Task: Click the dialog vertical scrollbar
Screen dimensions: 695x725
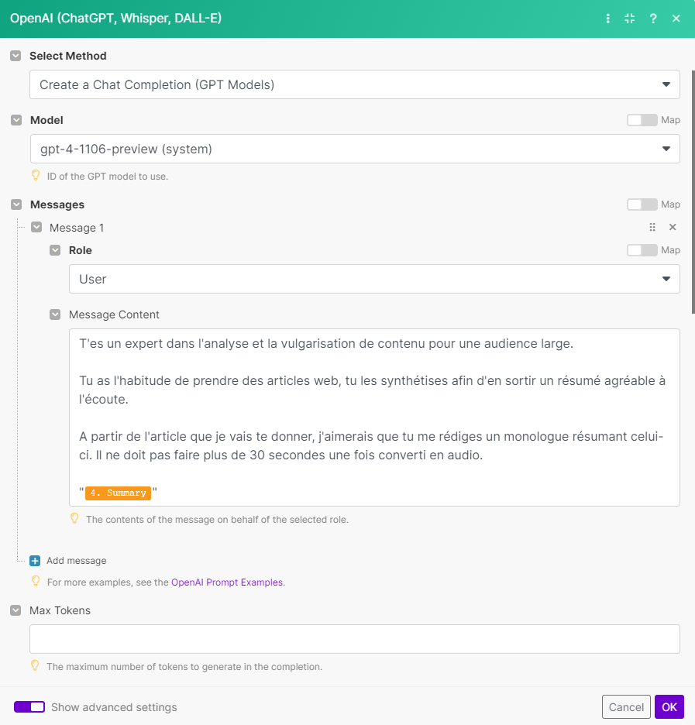Action: pos(693,192)
